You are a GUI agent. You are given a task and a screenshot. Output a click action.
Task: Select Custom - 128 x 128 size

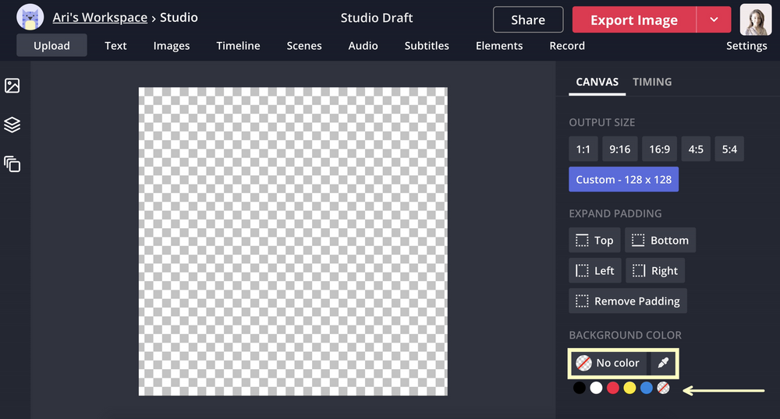pos(623,179)
